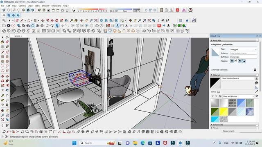
Task: Switch to Iso view icon
Action: coord(39,10)
